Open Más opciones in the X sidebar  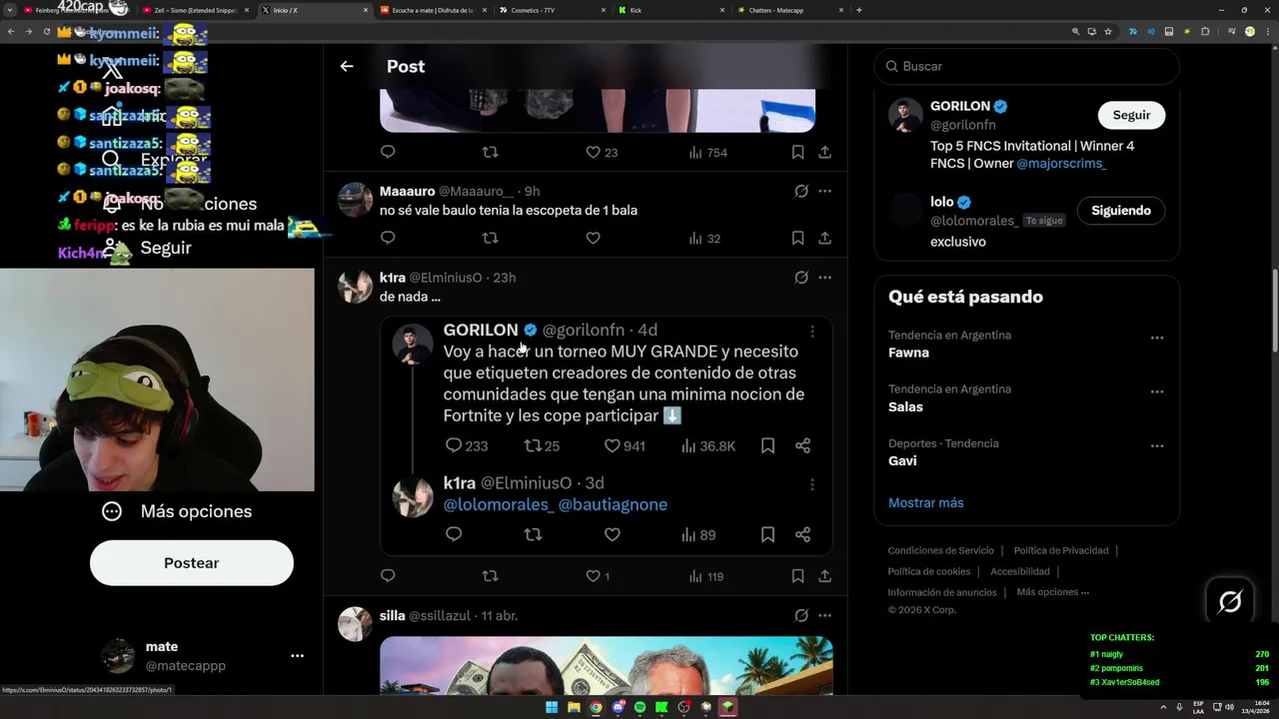coord(177,511)
